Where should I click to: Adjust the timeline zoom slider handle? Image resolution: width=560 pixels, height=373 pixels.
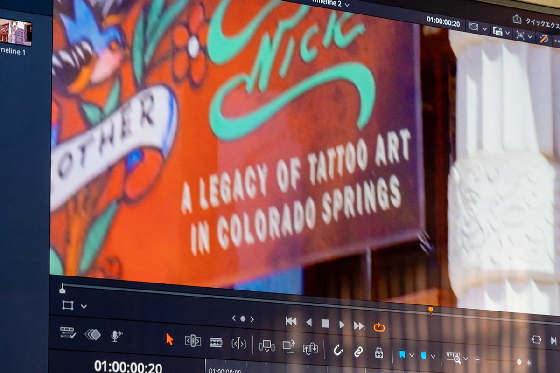[519, 362]
